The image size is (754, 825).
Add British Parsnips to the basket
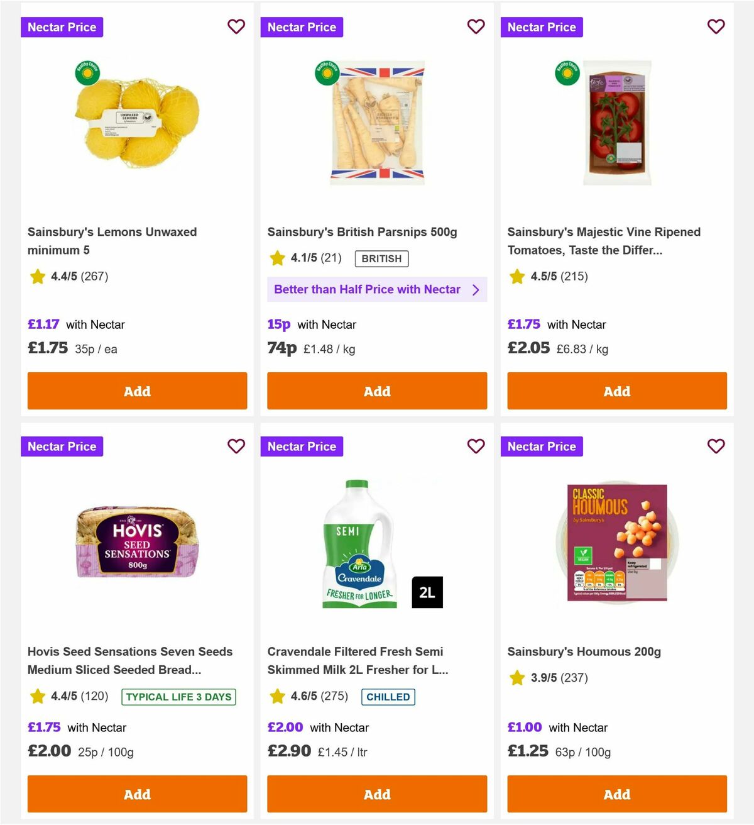(x=377, y=391)
